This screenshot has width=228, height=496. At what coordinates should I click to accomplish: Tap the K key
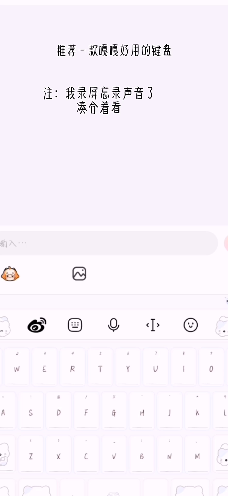pos(197,410)
